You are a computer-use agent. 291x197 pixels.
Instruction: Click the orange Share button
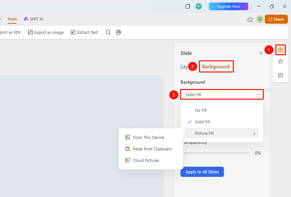(276, 19)
